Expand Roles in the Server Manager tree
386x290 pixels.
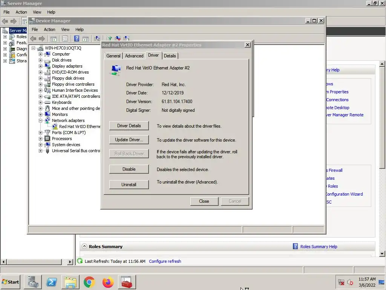pyautogui.click(x=5, y=37)
